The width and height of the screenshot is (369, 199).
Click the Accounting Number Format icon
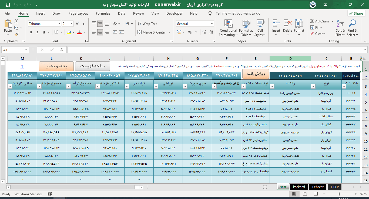coord(179,32)
